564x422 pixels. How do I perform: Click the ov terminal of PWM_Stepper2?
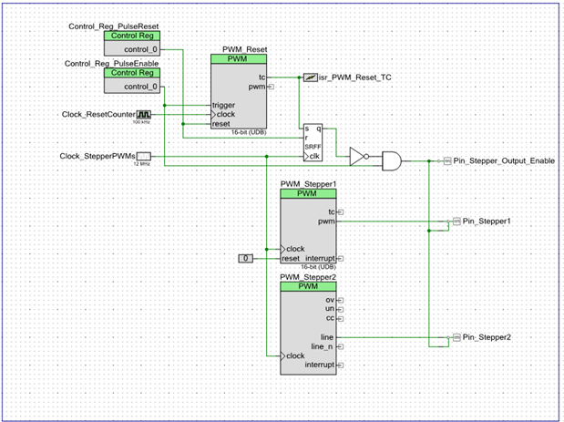click(x=341, y=301)
